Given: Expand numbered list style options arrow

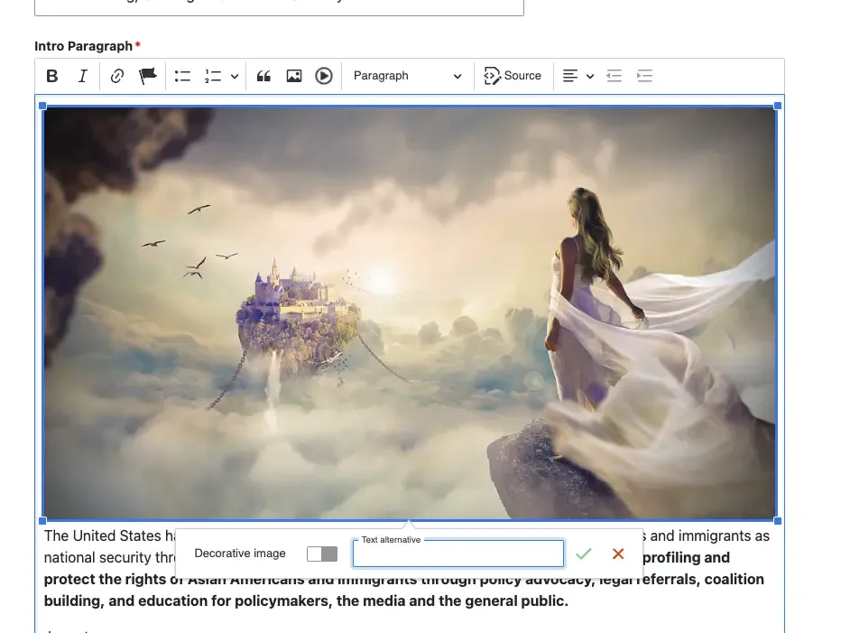Looking at the screenshot, I should point(235,76).
